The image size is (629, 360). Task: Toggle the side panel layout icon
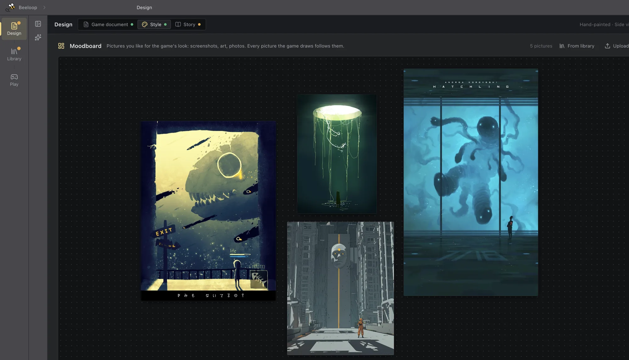[x=38, y=24]
